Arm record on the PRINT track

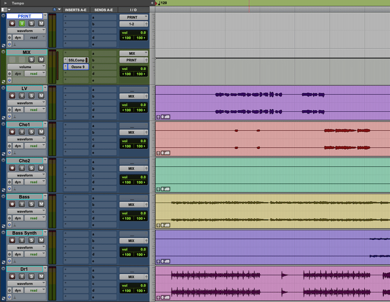click(x=12, y=23)
